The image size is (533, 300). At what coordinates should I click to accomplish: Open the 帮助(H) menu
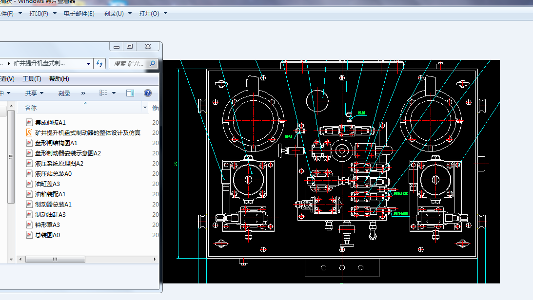pyautogui.click(x=59, y=79)
